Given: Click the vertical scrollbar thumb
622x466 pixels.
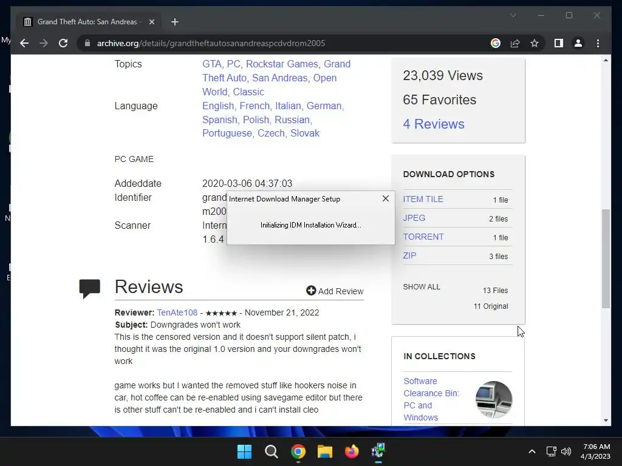Looking at the screenshot, I should 606,258.
